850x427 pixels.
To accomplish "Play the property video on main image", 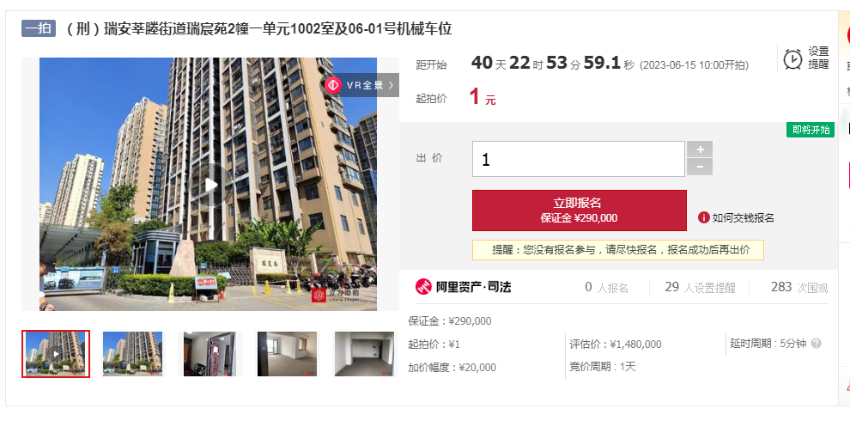I will click(x=211, y=185).
